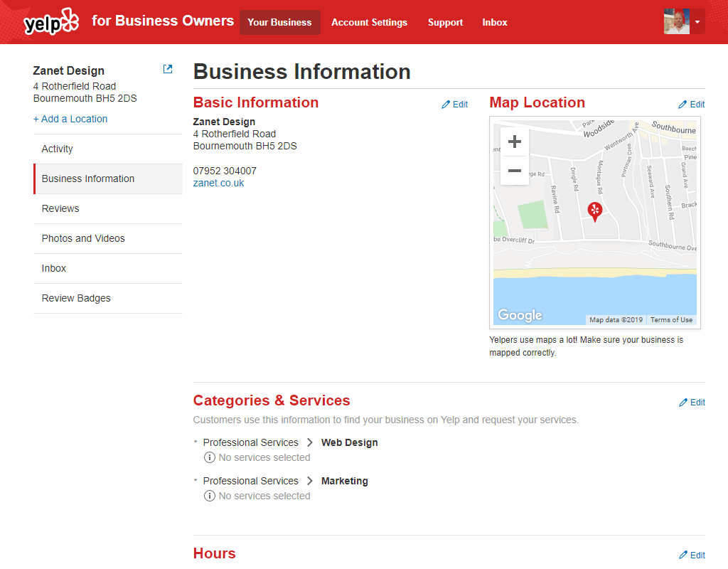This screenshot has width=728, height=569.
Task: Click the Add a Location link
Action: (x=70, y=119)
